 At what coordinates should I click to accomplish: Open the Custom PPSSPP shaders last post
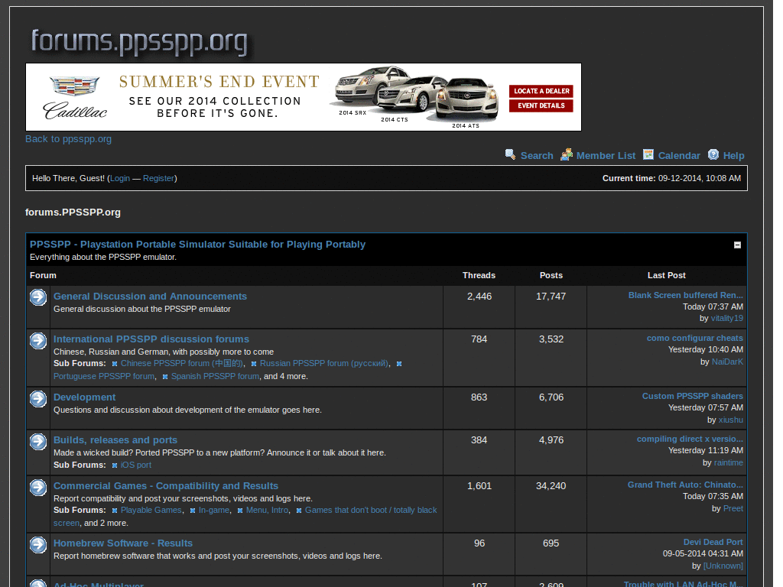point(692,396)
